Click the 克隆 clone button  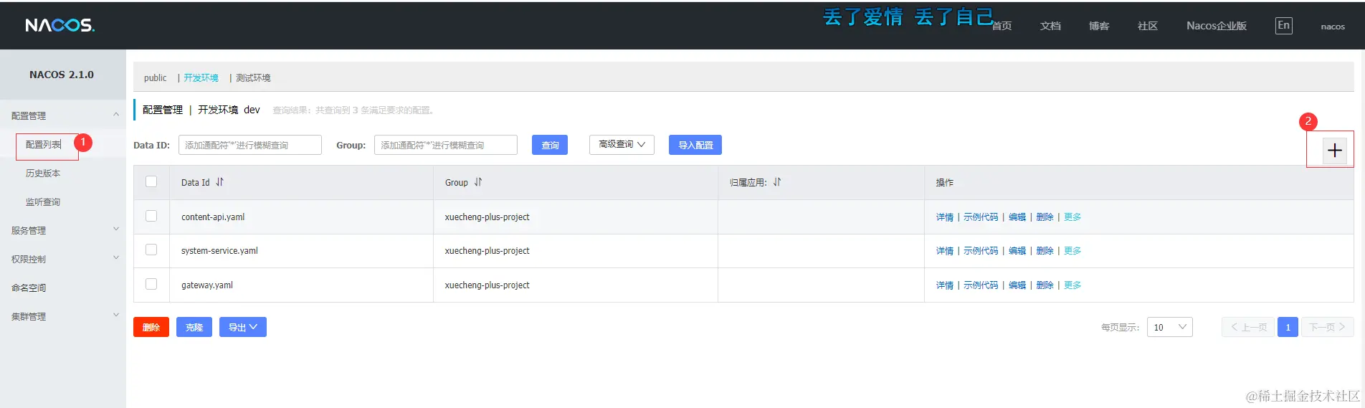194,327
